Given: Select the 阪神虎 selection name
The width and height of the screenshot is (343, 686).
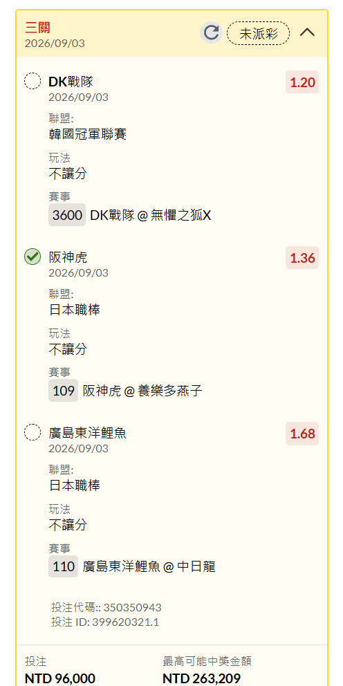Looking at the screenshot, I should pyautogui.click(x=68, y=257).
